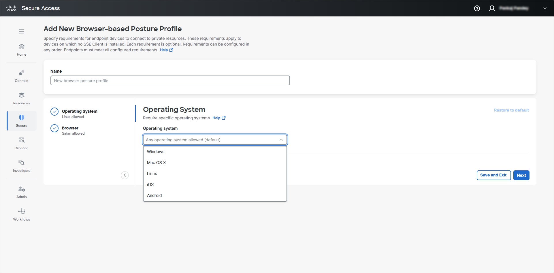The width and height of the screenshot is (554, 273).
Task: Open the Admin section
Action: [22, 192]
